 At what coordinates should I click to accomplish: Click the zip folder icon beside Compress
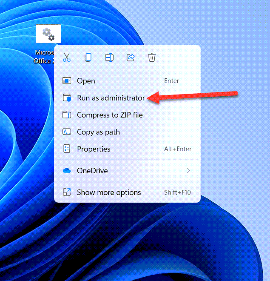coord(67,115)
